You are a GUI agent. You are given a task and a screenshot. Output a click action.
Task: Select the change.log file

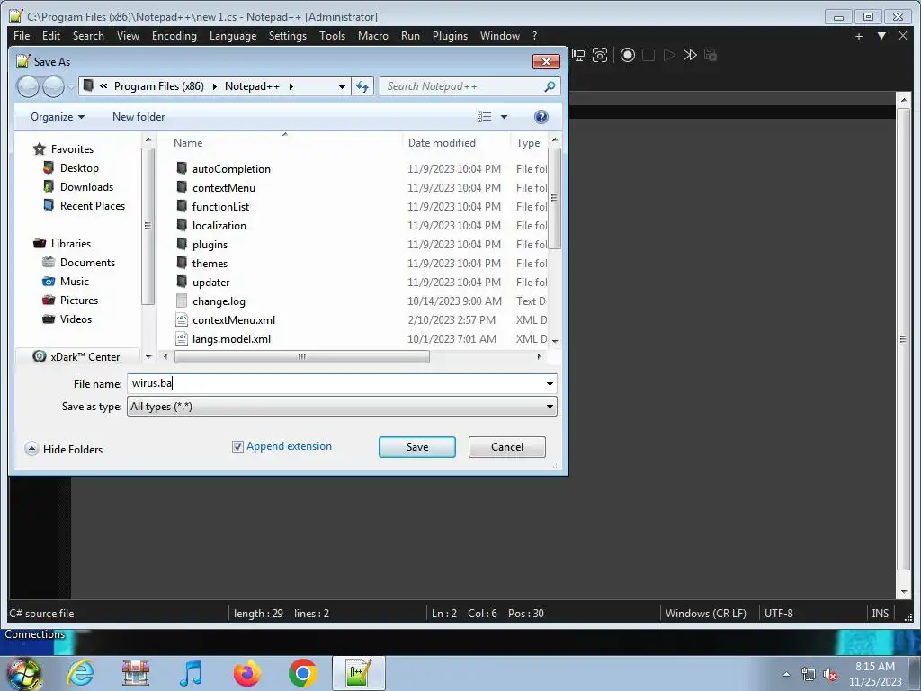tap(219, 301)
